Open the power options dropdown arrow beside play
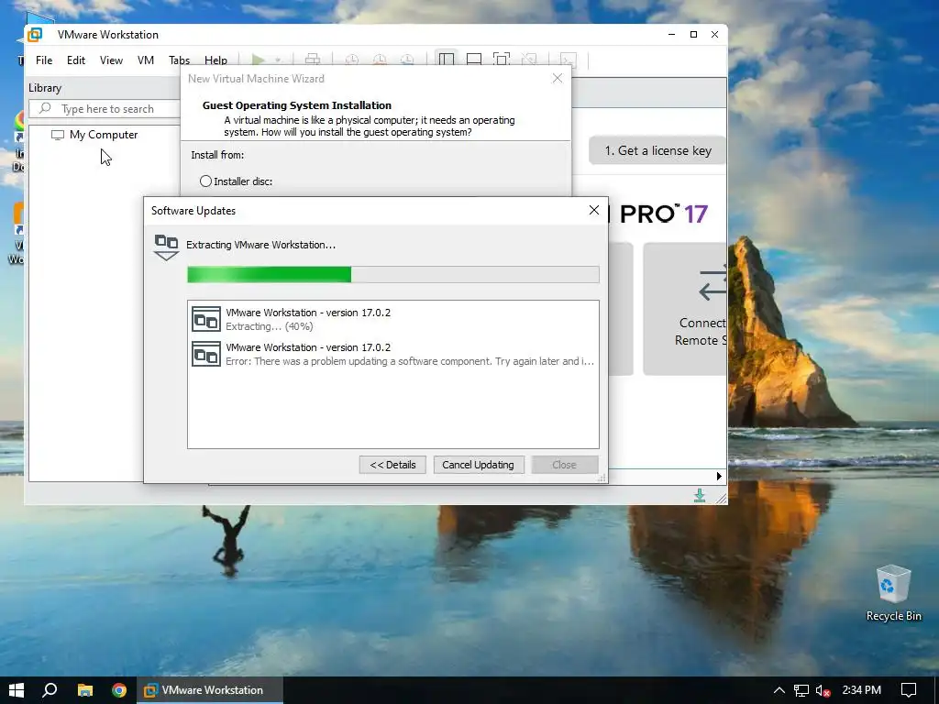Image resolution: width=939 pixels, height=704 pixels. [x=278, y=60]
